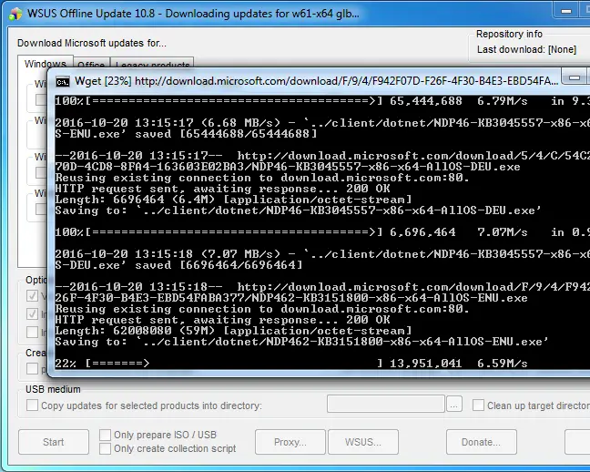Minimize the Wget console window
Image resolution: width=590 pixels, height=472 pixels.
tap(575, 77)
